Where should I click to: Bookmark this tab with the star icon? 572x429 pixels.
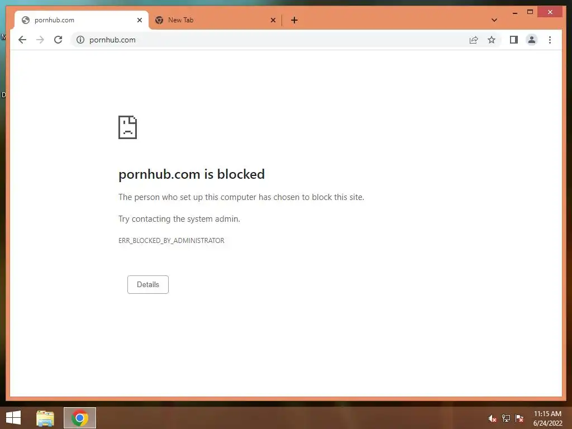tap(492, 40)
